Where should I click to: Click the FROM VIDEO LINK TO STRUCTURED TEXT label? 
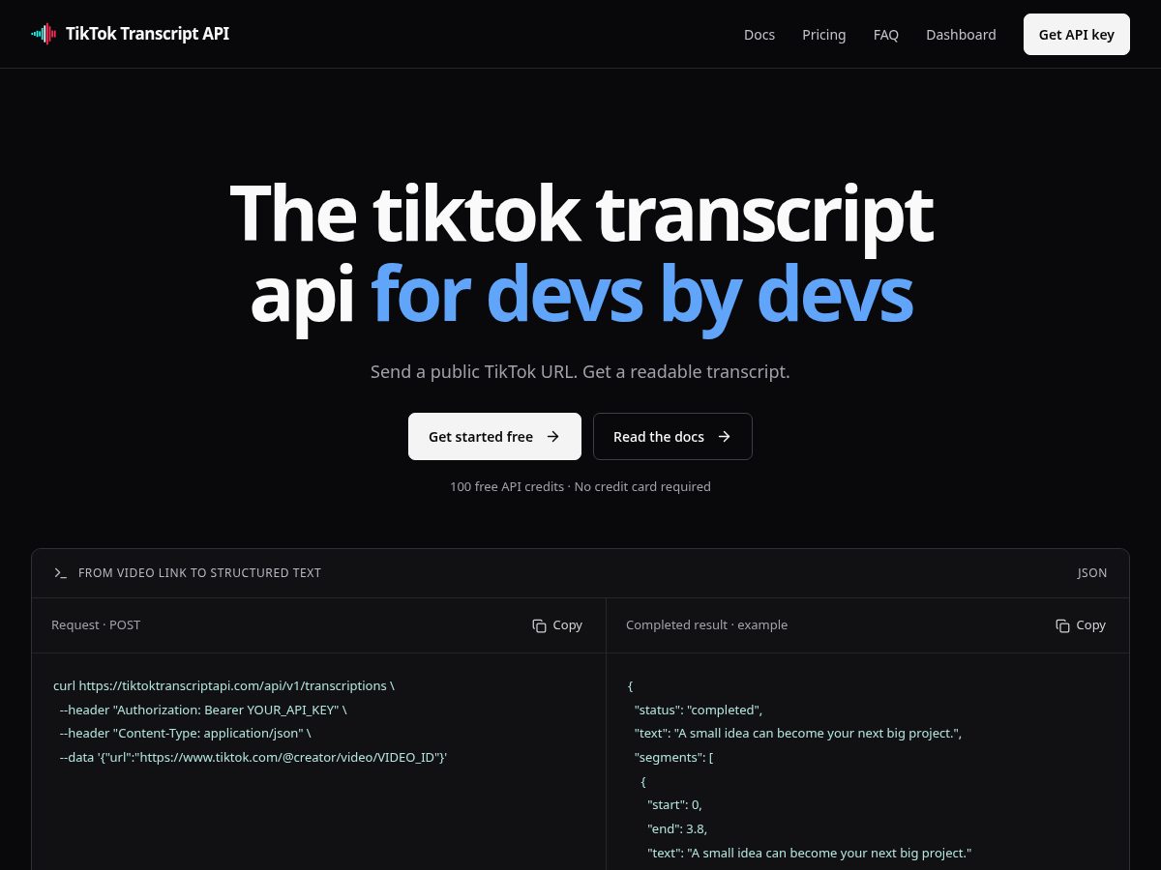(199, 573)
